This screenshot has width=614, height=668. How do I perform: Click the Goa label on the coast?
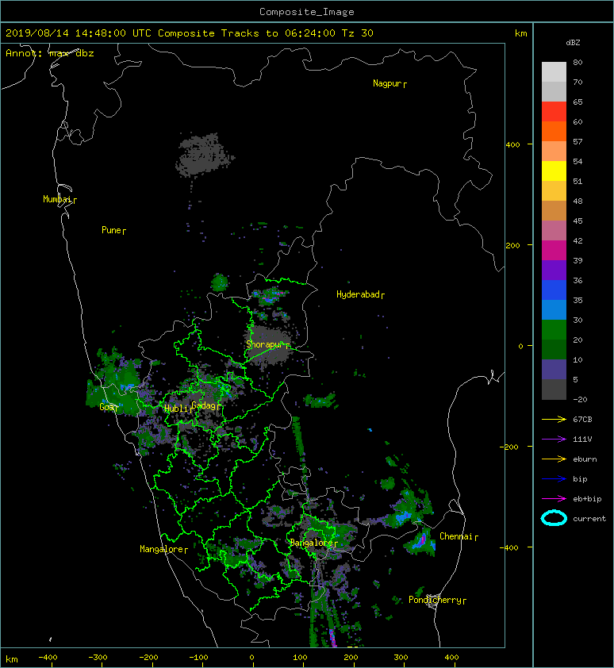click(x=106, y=407)
